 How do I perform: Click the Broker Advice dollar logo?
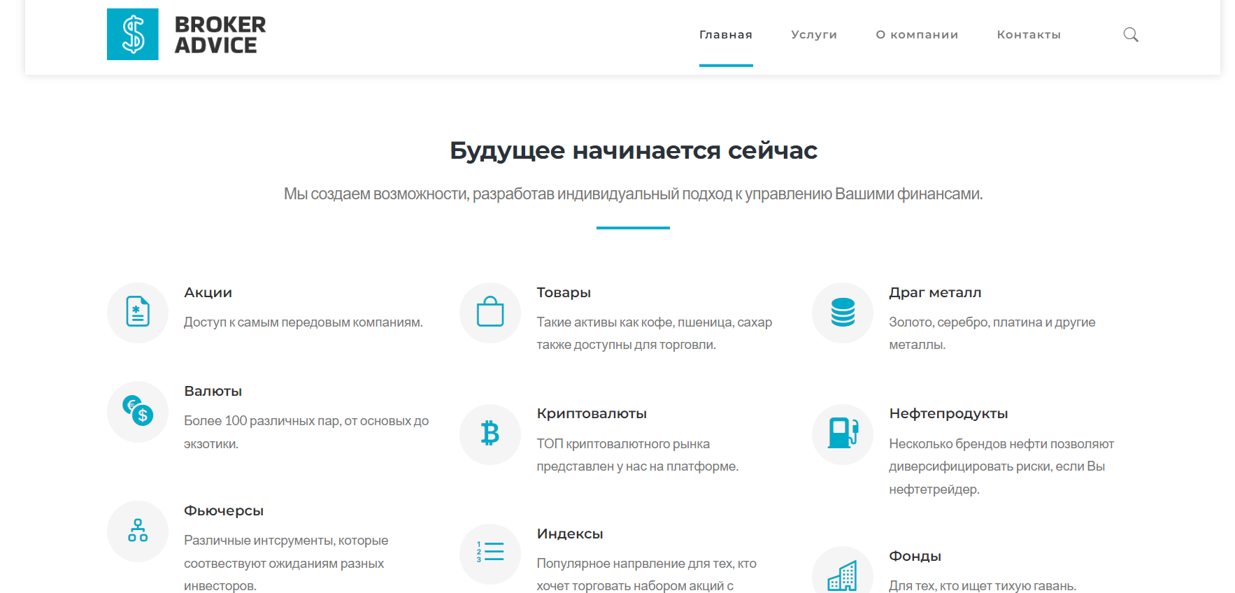point(133,34)
